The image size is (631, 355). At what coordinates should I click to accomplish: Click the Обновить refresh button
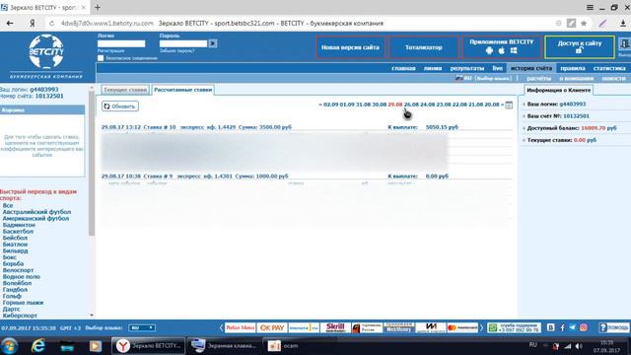[120, 106]
